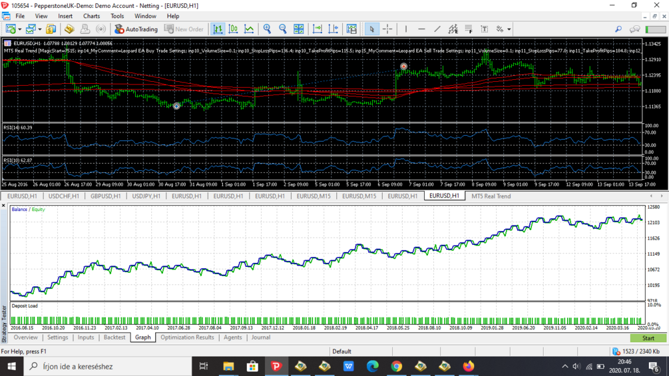Close the Strategy Tester panel with X

[3, 206]
